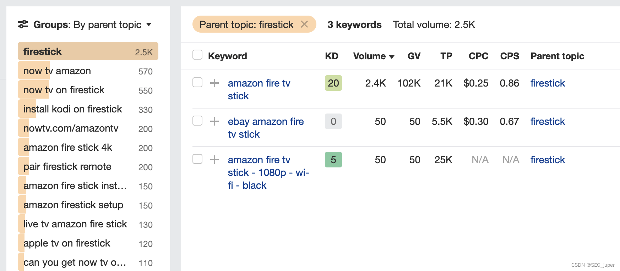
Task: Toggle the select-all Keyword header checkbox
Action: pyautogui.click(x=197, y=55)
